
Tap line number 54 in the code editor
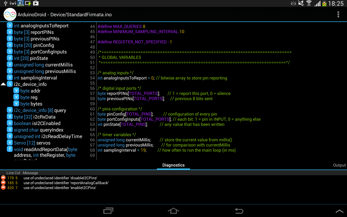(x=92, y=78)
